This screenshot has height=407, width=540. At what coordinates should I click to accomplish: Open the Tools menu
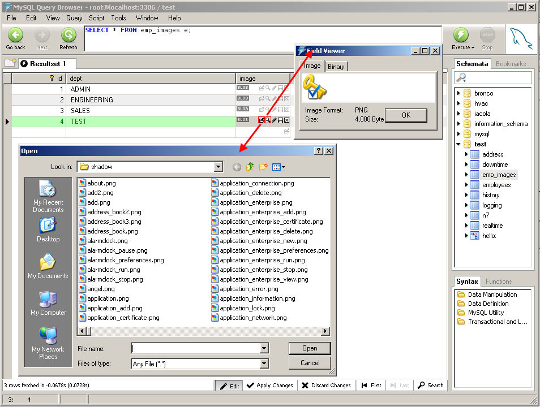coord(118,18)
